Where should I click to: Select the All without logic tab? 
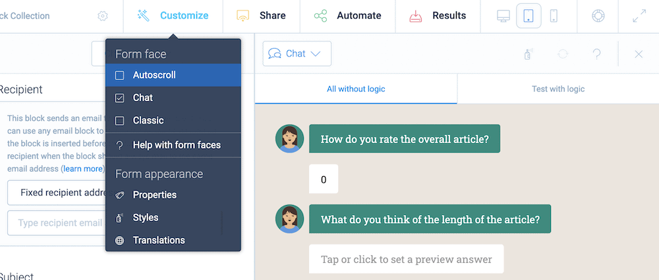pos(356,89)
